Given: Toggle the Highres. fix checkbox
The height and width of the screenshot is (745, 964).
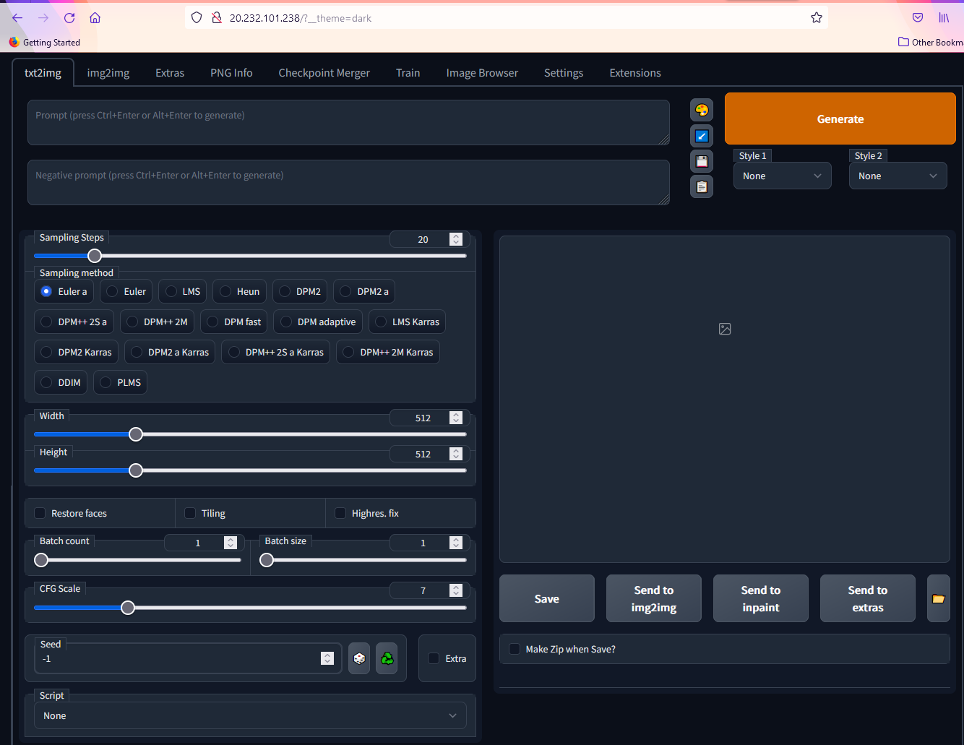Looking at the screenshot, I should [x=340, y=513].
